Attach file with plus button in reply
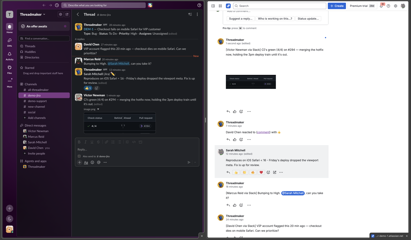 pyautogui.click(x=79, y=162)
